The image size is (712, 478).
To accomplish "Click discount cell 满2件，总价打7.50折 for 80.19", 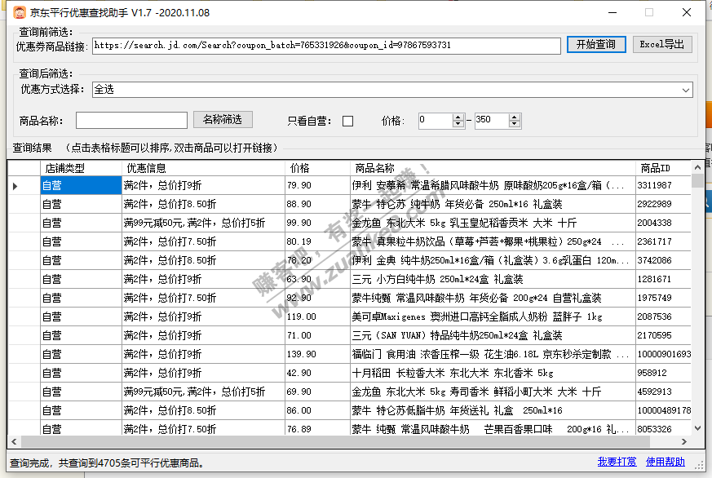I will [203, 241].
